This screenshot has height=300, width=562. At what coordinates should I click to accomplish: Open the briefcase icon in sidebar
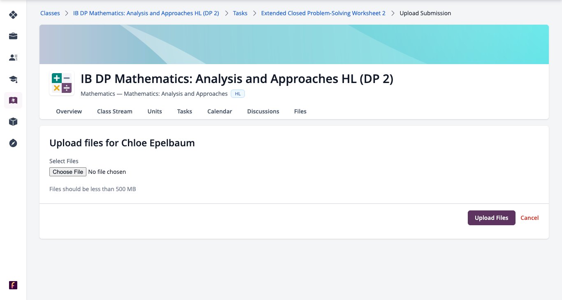13,36
